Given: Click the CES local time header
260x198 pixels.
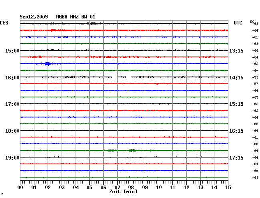Looking at the screenshot, I should click(4, 23).
